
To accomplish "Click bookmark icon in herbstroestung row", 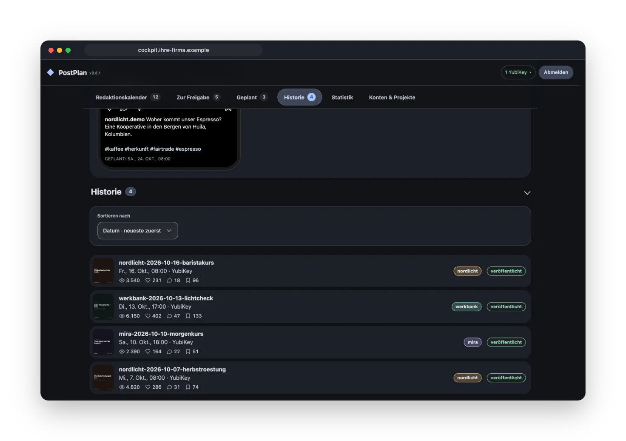I will tap(188, 387).
